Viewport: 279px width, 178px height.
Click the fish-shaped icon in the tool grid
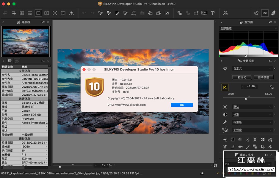pos(240,147)
